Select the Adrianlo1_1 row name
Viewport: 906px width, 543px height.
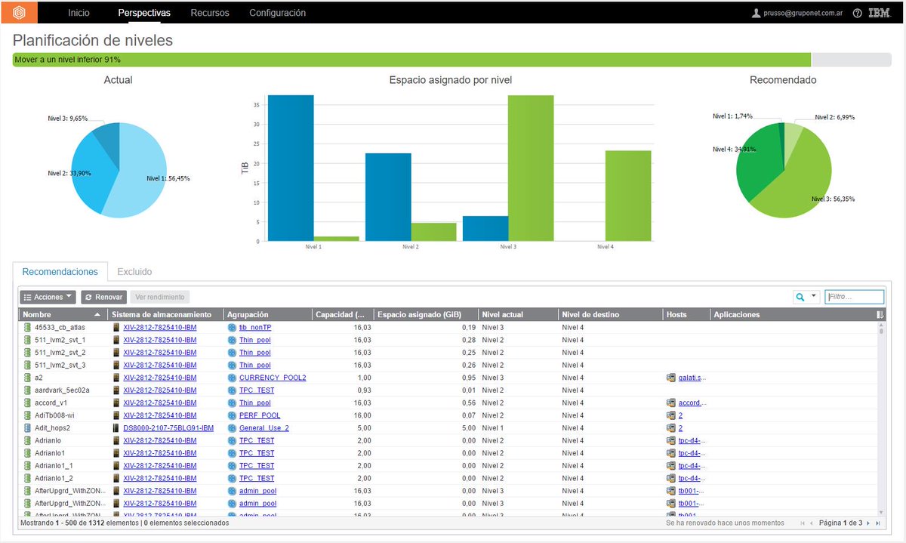point(54,465)
